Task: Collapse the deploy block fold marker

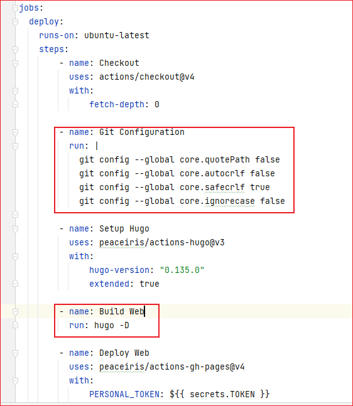Action: [15, 22]
